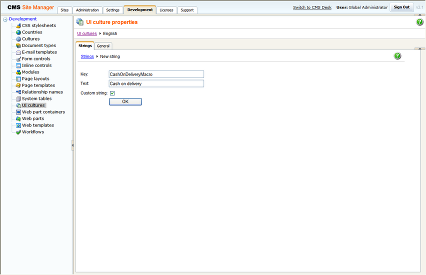426x275 pixels.
Task: Select Countries in the tree
Action: pos(32,32)
